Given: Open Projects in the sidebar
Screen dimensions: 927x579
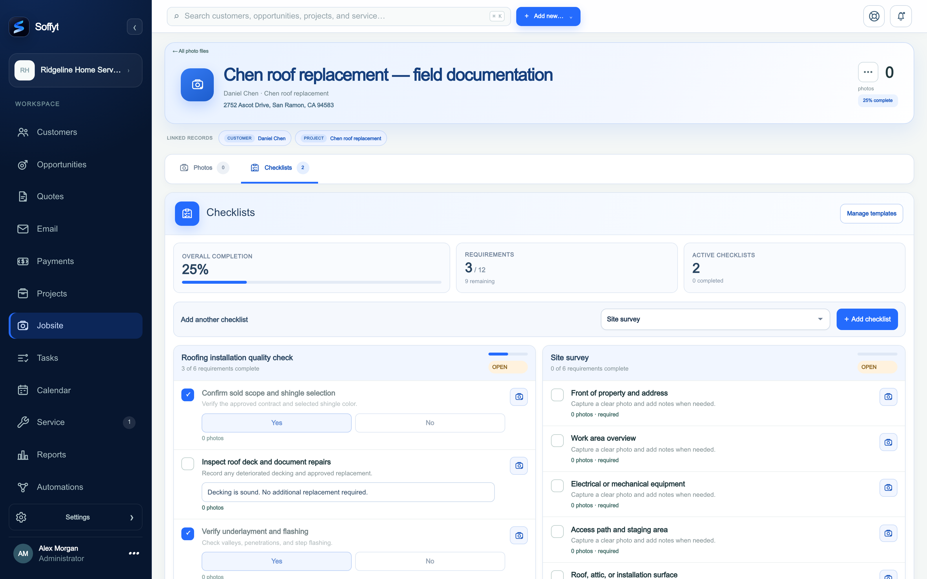Looking at the screenshot, I should point(75,294).
